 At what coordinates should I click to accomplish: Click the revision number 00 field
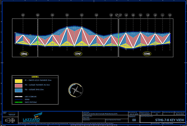click(134, 120)
